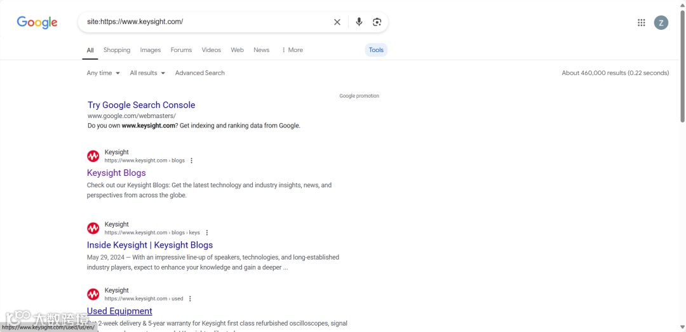
Task: Click the Google promotion label
Action: tap(359, 96)
